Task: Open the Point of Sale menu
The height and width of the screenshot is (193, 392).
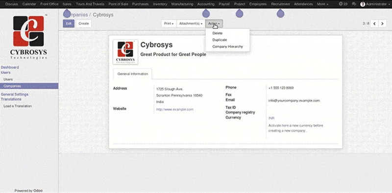Action: [118, 4]
